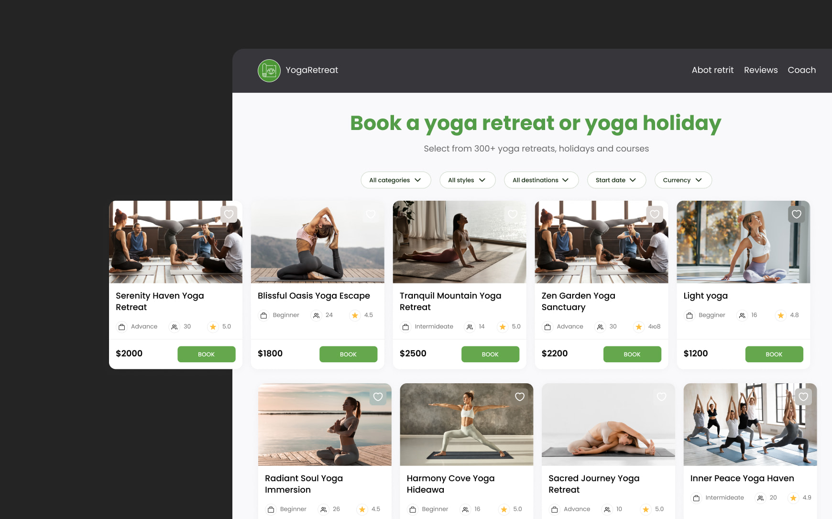Viewport: 832px width, 519px height.
Task: Open the All categories dropdown
Action: pos(396,180)
